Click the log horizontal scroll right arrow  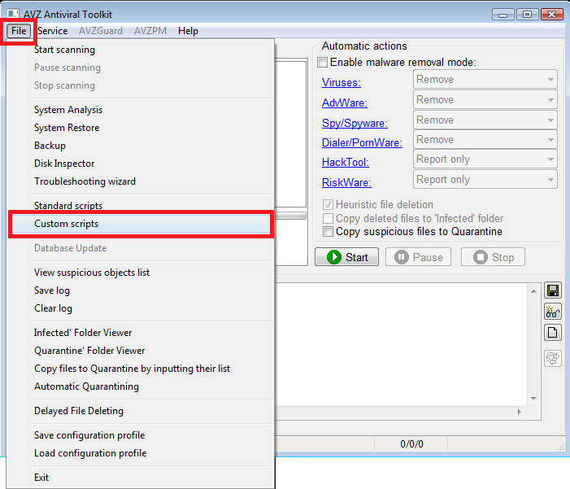(519, 412)
